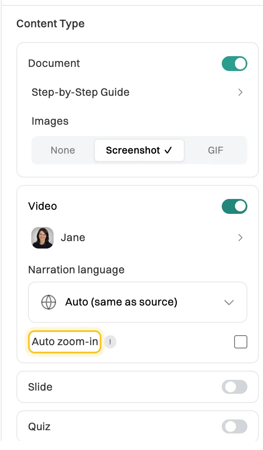Image resolution: width=263 pixels, height=450 pixels.
Task: Click the Step-by-Step Guide label
Action: (80, 92)
